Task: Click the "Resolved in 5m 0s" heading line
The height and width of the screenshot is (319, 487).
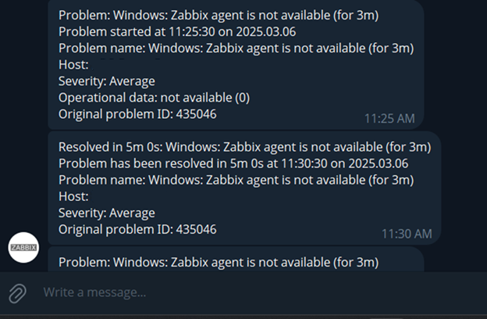Action: tap(245, 147)
